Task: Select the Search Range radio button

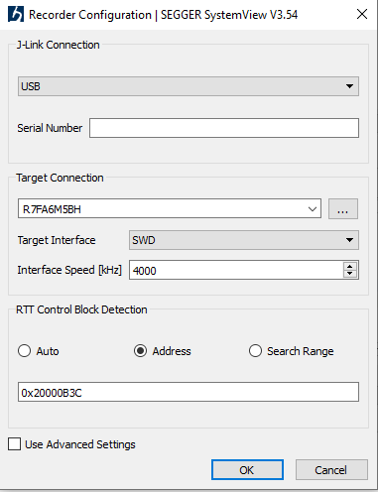Action: (x=255, y=351)
